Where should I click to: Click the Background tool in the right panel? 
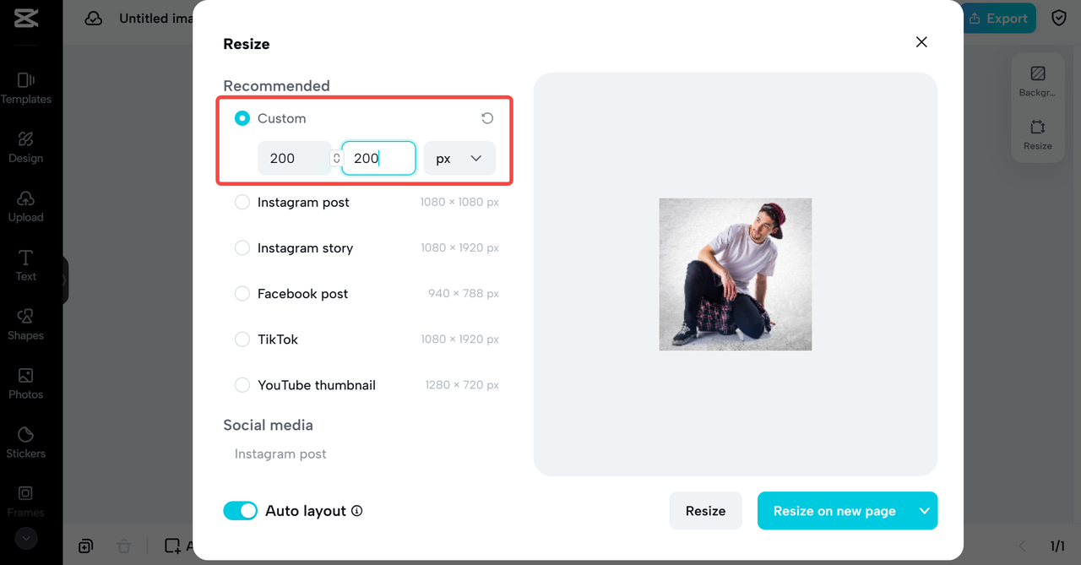(1037, 81)
